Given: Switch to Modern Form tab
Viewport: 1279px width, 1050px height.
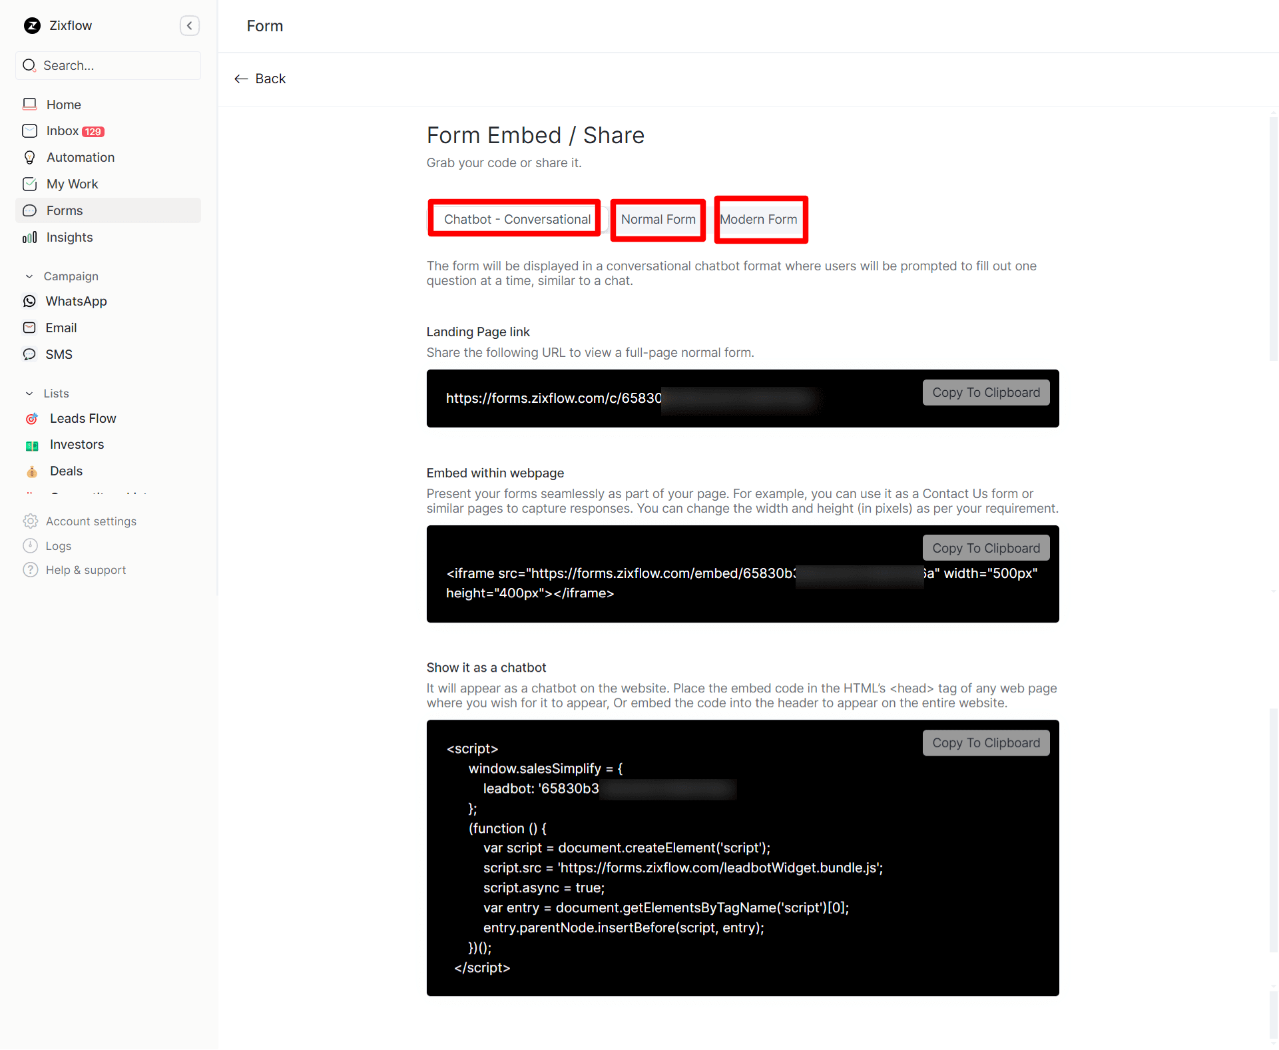Looking at the screenshot, I should point(759,219).
